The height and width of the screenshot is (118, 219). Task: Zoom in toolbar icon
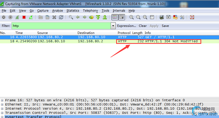132,17
